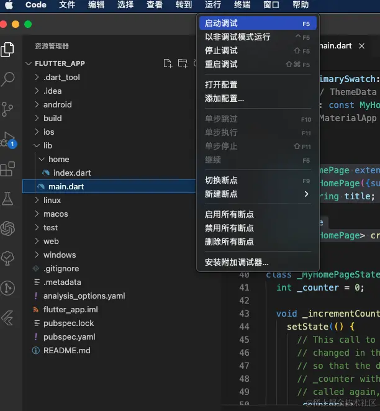
Task: Expand the linux folder
Action: [x=37, y=200]
